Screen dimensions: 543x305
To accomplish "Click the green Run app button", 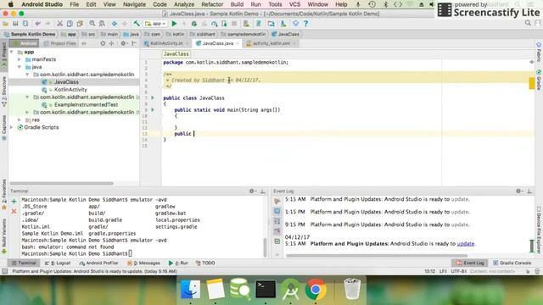I will coord(174,24).
